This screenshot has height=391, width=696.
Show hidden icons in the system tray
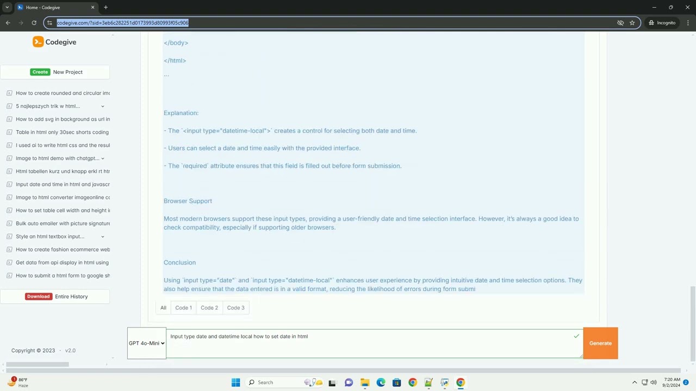point(634,382)
